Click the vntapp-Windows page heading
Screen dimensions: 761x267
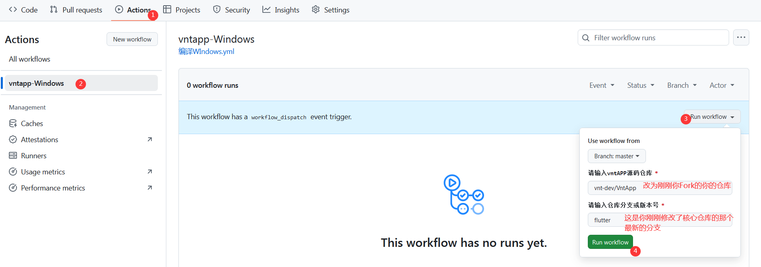click(216, 39)
